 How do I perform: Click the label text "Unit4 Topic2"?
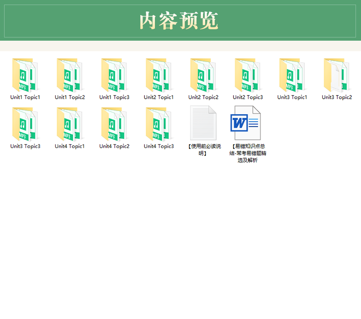click(114, 147)
